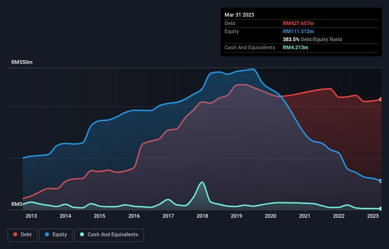Image resolution: width=389 pixels, height=249 pixels.
Task: Click the RM550m y-axis label
Action: coord(22,62)
